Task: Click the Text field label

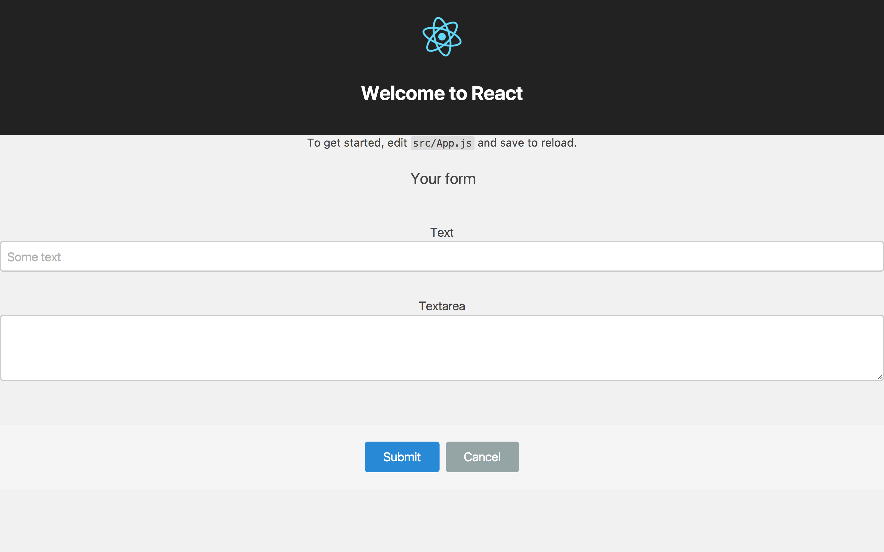Action: [x=442, y=232]
